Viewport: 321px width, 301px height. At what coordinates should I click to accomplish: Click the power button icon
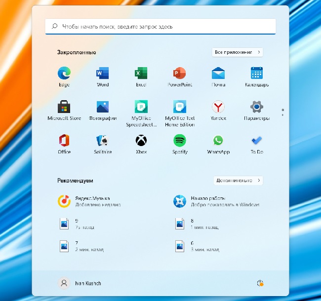point(260,283)
